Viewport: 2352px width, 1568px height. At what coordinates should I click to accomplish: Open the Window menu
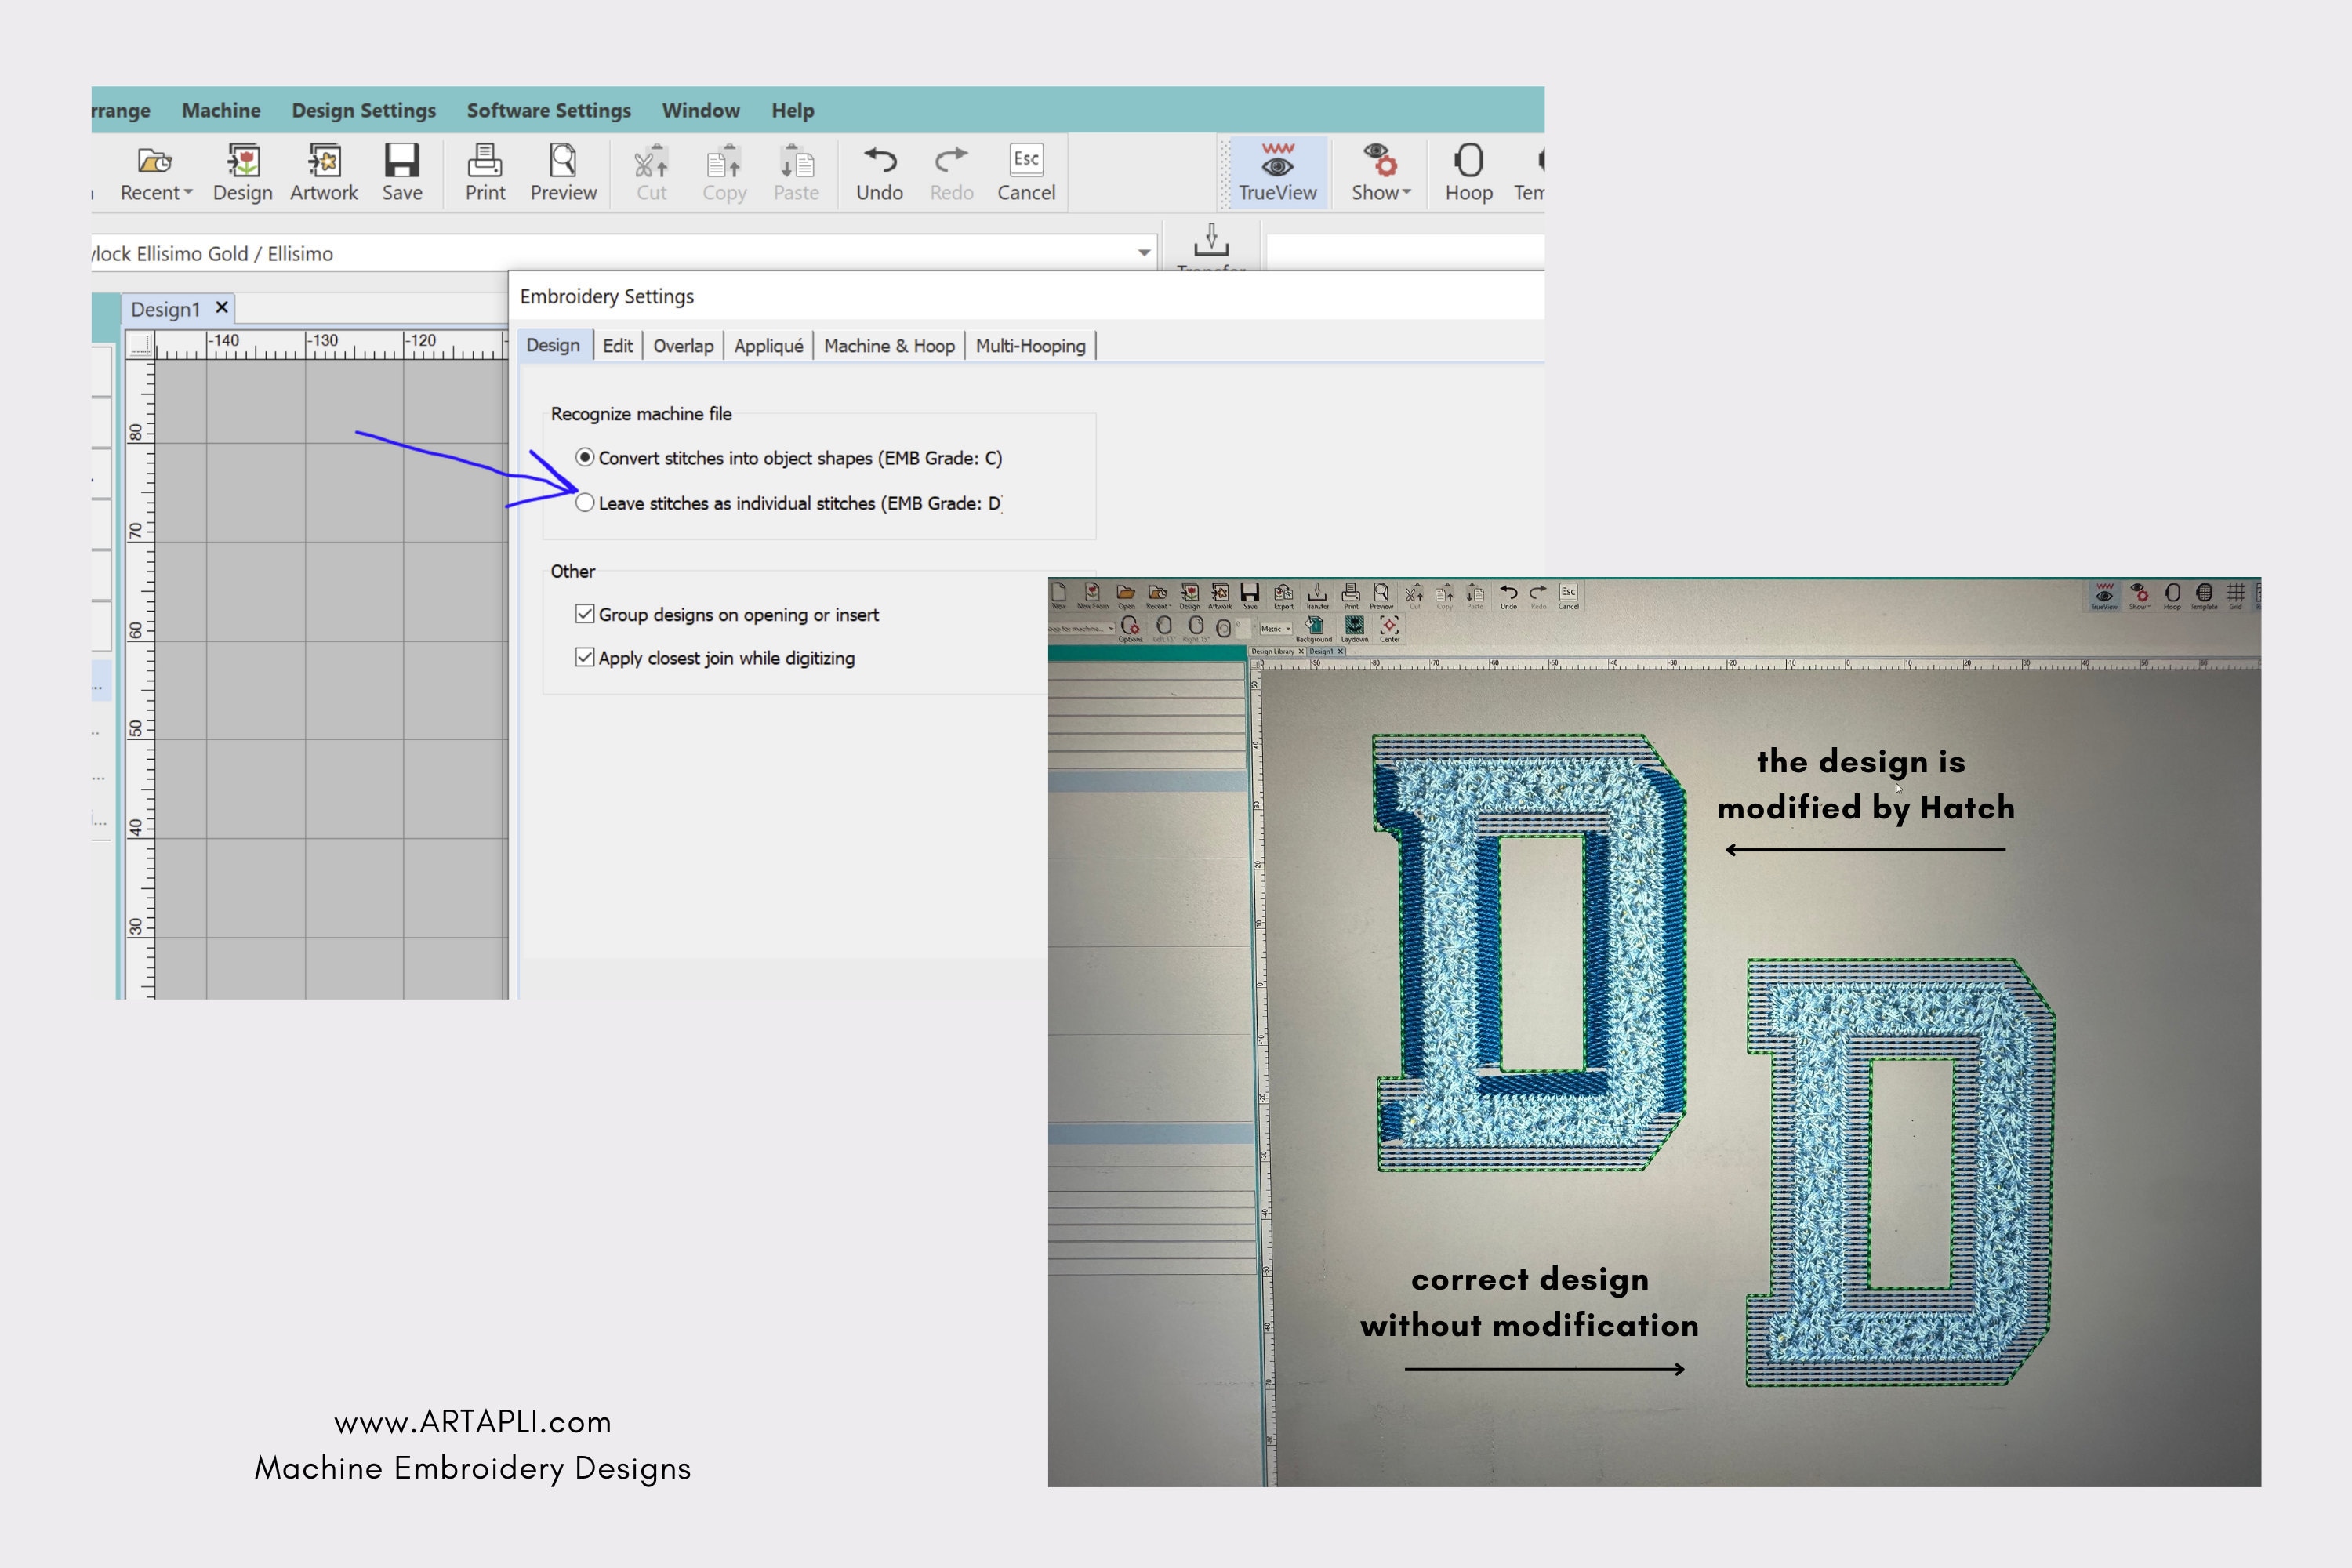(701, 110)
